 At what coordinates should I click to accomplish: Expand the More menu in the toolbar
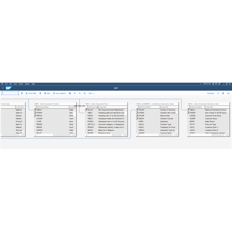[x=92, y=93]
